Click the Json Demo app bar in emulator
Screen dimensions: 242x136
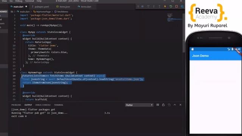(x=216, y=56)
